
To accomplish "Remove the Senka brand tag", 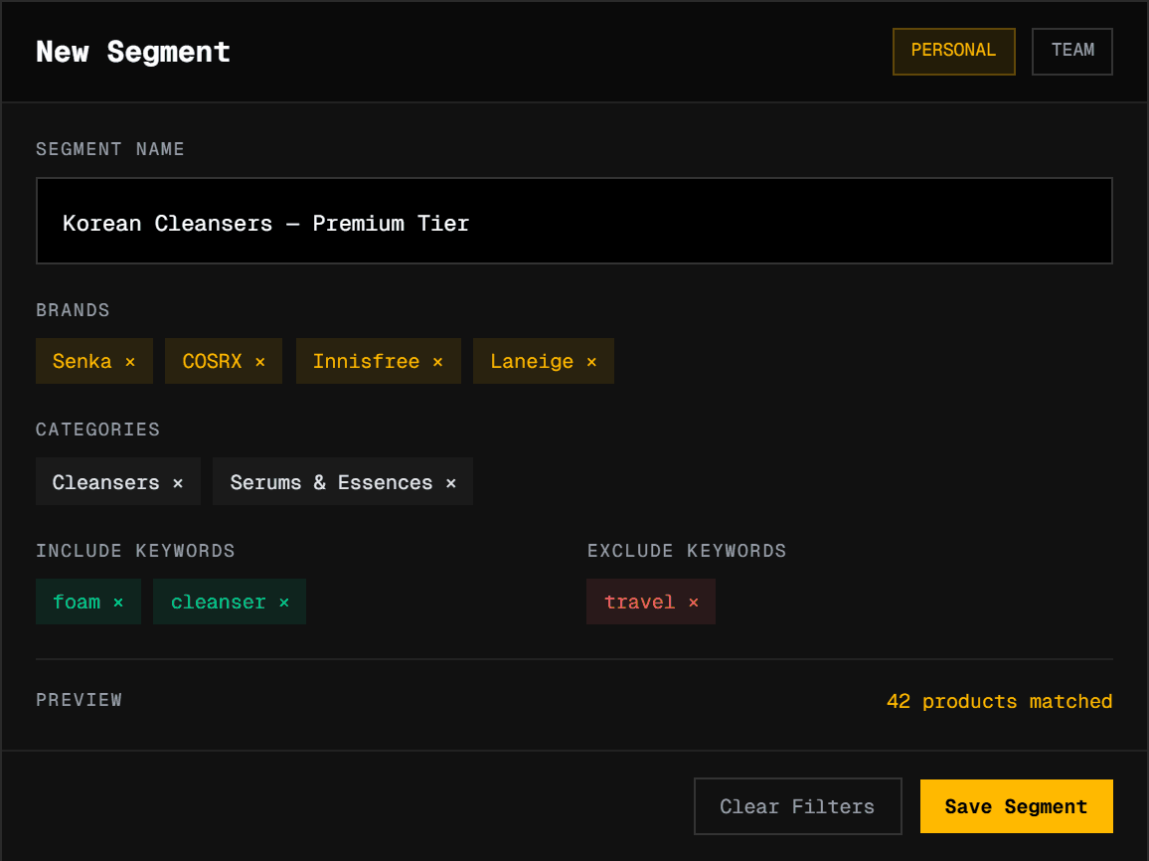I will 129,362.
